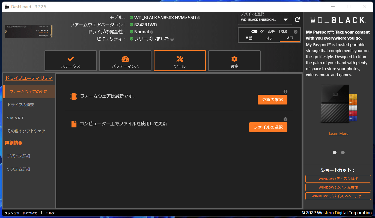Click help icon next to model name
375x218 pixels.
click(x=199, y=18)
